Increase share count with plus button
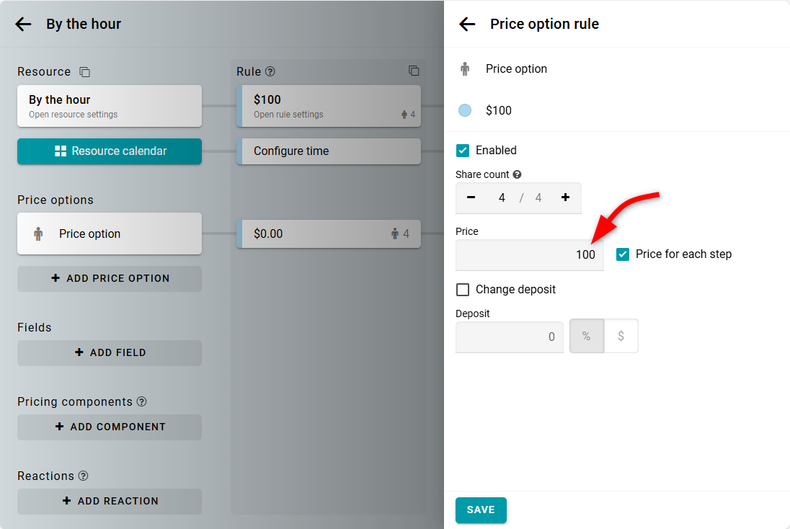This screenshot has width=790, height=529. coord(565,197)
